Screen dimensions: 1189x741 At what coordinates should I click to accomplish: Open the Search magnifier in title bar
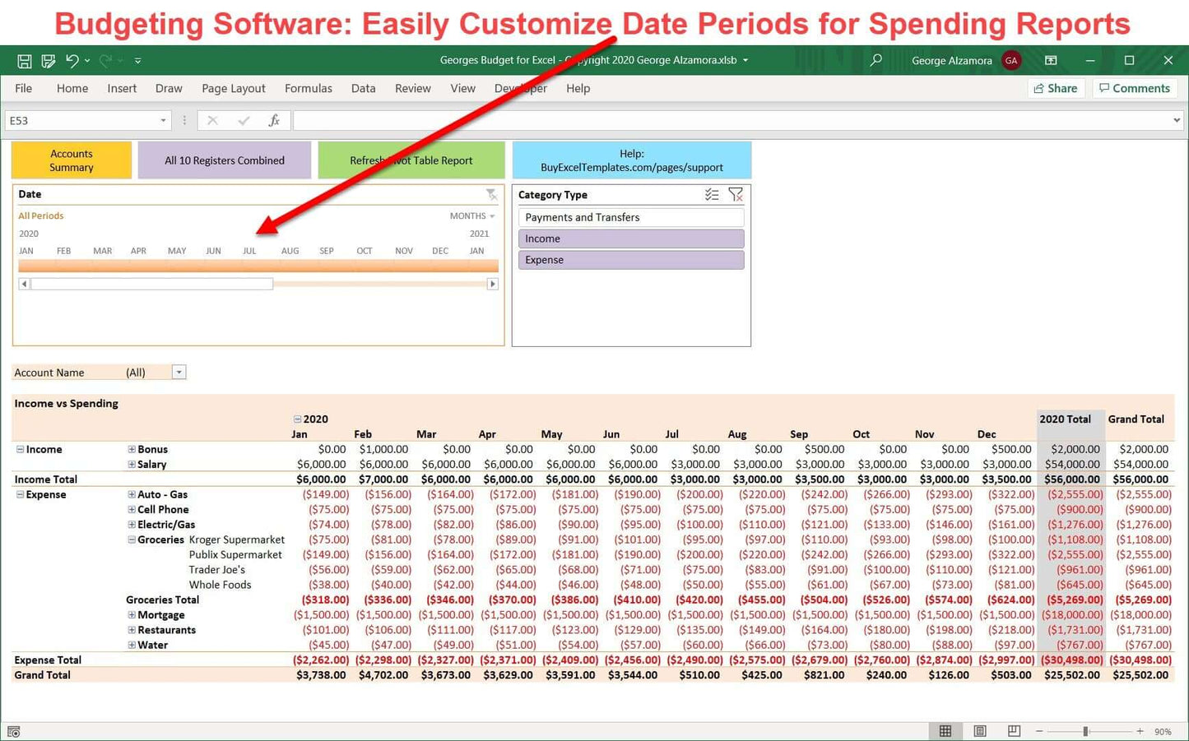coord(876,60)
